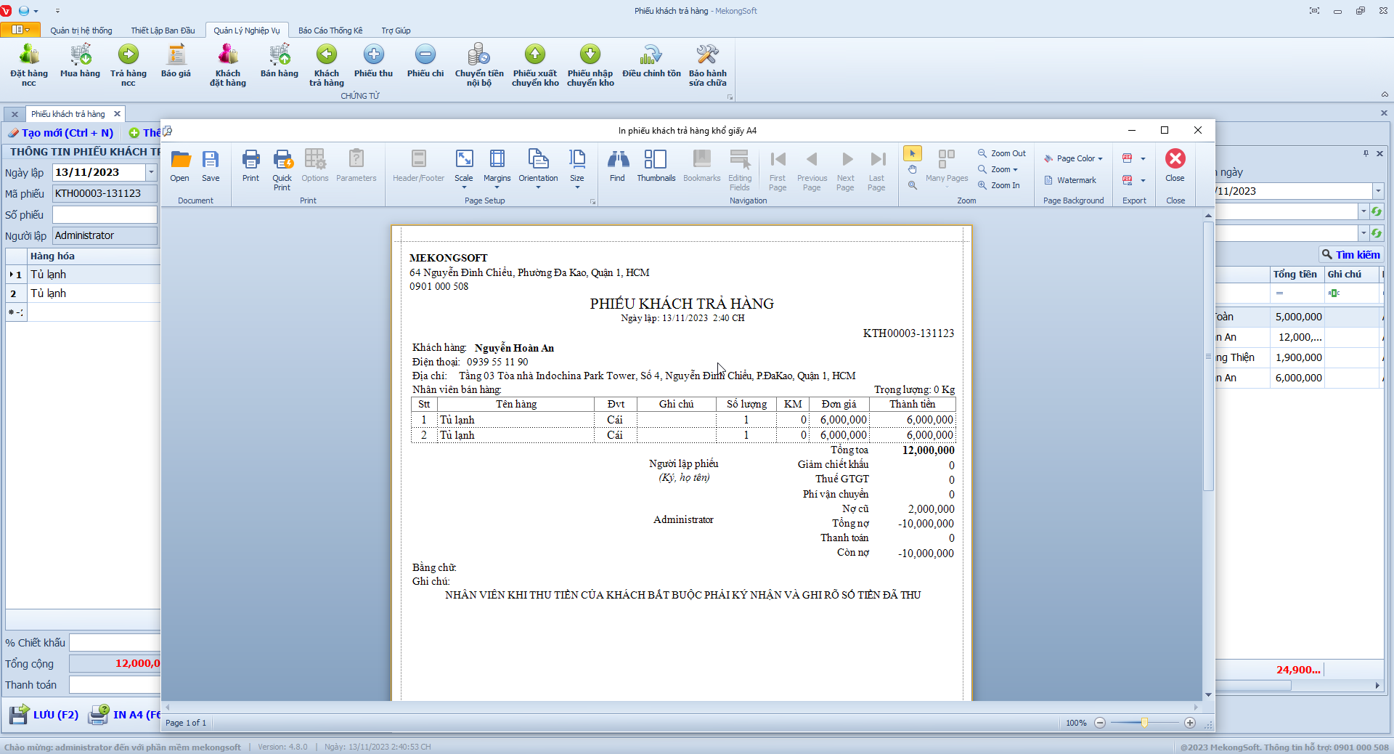Click the Số phiếu input field

pyautogui.click(x=105, y=215)
